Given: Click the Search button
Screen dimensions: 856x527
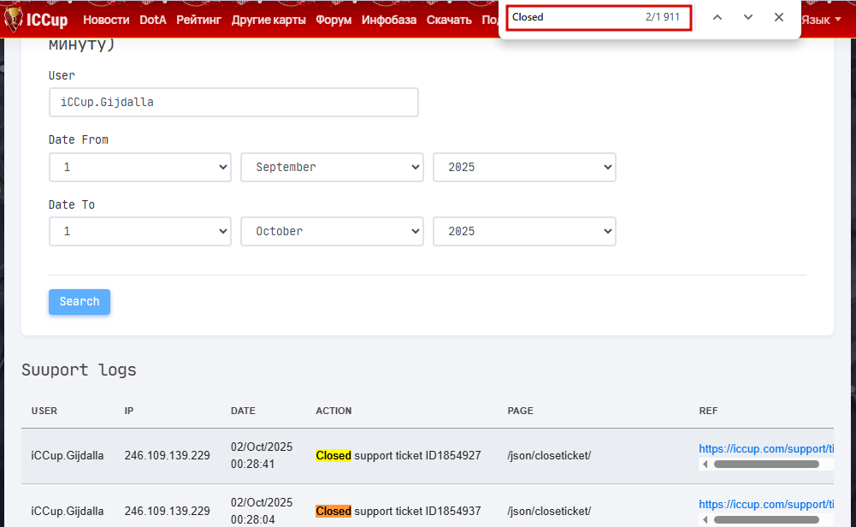Looking at the screenshot, I should click(80, 301).
